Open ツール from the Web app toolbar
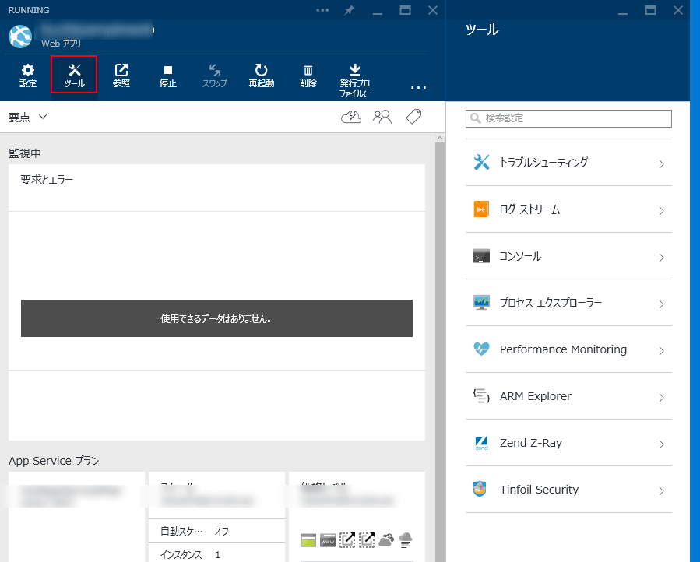The height and width of the screenshot is (562, 700). pyautogui.click(x=74, y=75)
